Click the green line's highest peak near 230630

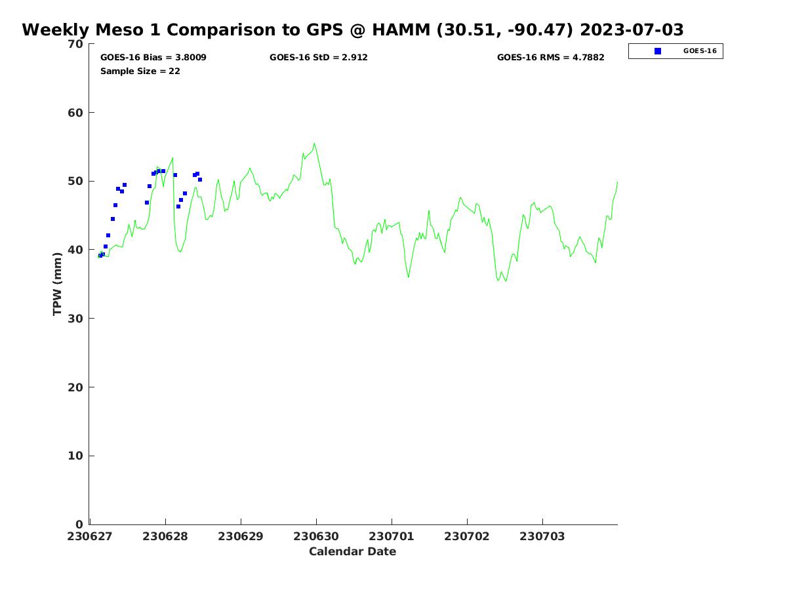tap(314, 144)
